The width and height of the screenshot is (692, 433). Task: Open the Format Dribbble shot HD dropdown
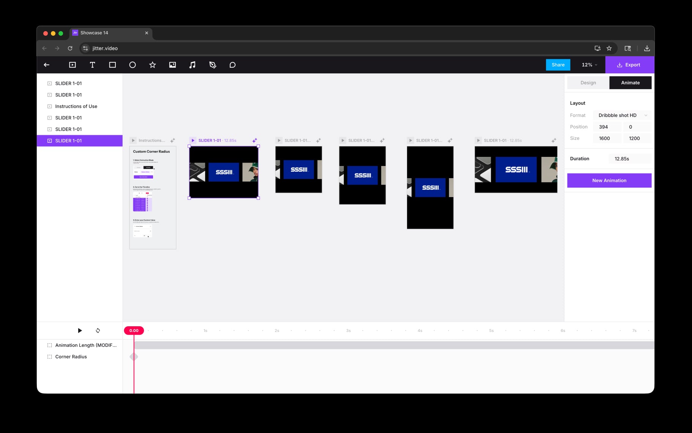(x=622, y=115)
